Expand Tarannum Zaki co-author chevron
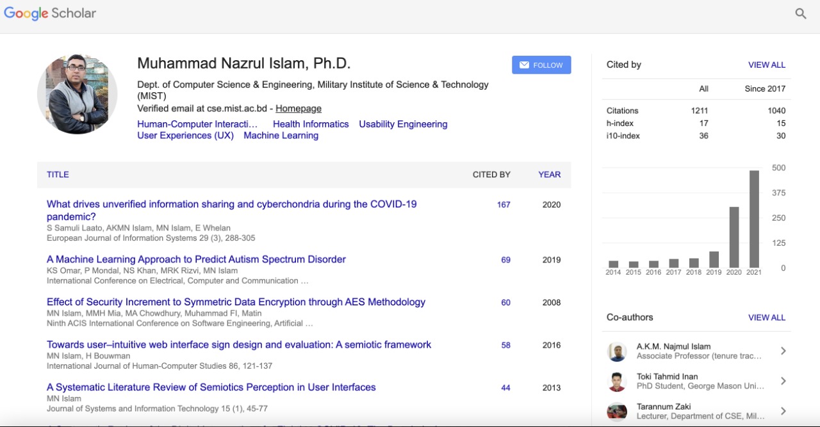 click(783, 411)
